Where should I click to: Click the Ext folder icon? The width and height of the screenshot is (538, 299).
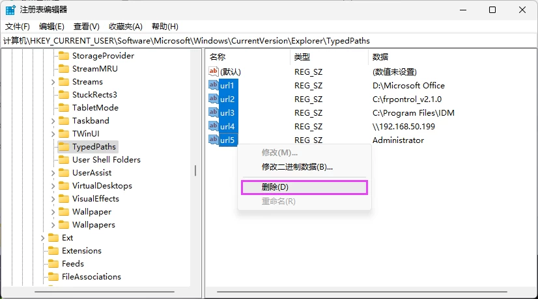click(x=53, y=238)
